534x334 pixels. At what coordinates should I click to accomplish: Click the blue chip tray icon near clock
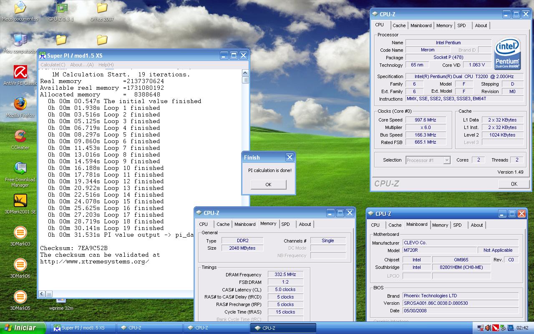pyautogui.click(x=511, y=328)
